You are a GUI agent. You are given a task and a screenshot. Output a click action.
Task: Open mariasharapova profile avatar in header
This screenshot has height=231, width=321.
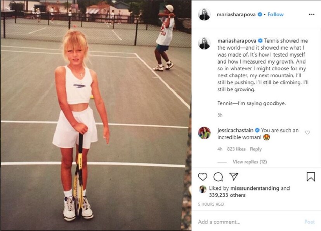(x=204, y=14)
